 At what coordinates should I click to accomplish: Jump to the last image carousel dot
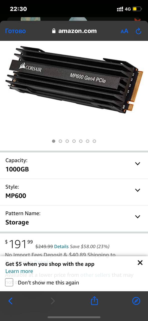94,141
